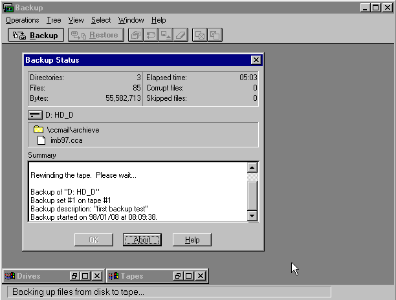Click the Tapes window icon
Viewport: 396px width, 300px height.
click(113, 276)
